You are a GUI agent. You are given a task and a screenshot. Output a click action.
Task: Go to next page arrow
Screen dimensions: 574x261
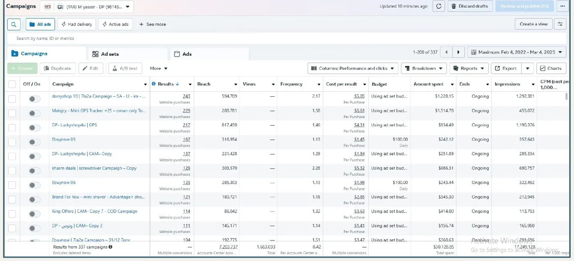coord(458,52)
